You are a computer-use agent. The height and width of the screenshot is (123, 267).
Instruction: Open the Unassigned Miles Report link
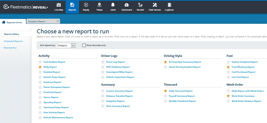click(x=119, y=72)
